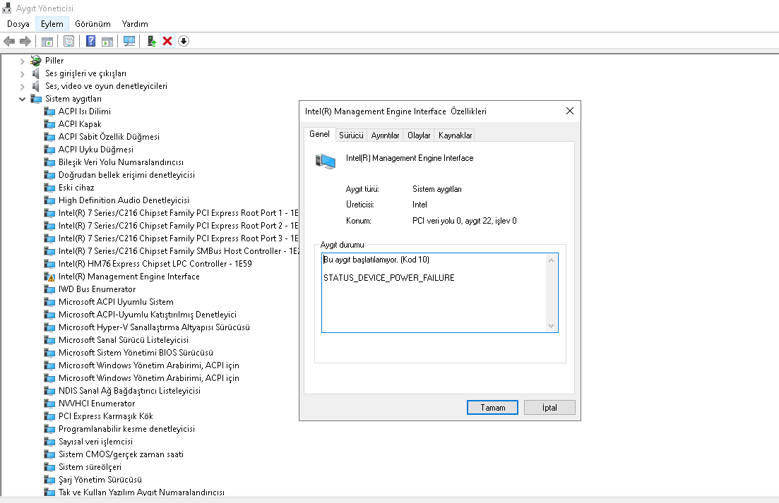
Task: Toggle the action pane toolbar icon
Action: click(107, 41)
